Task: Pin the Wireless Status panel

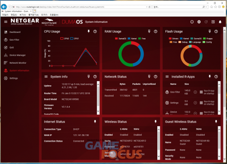Action: 156,122
